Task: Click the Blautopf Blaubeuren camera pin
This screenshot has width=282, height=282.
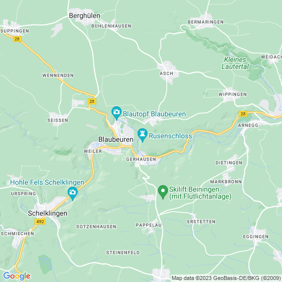Action: pos(116,113)
